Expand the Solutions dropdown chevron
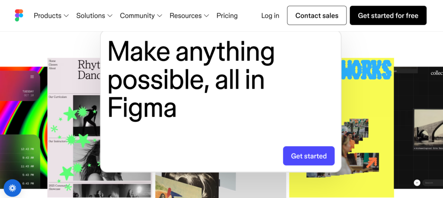 pos(110,16)
